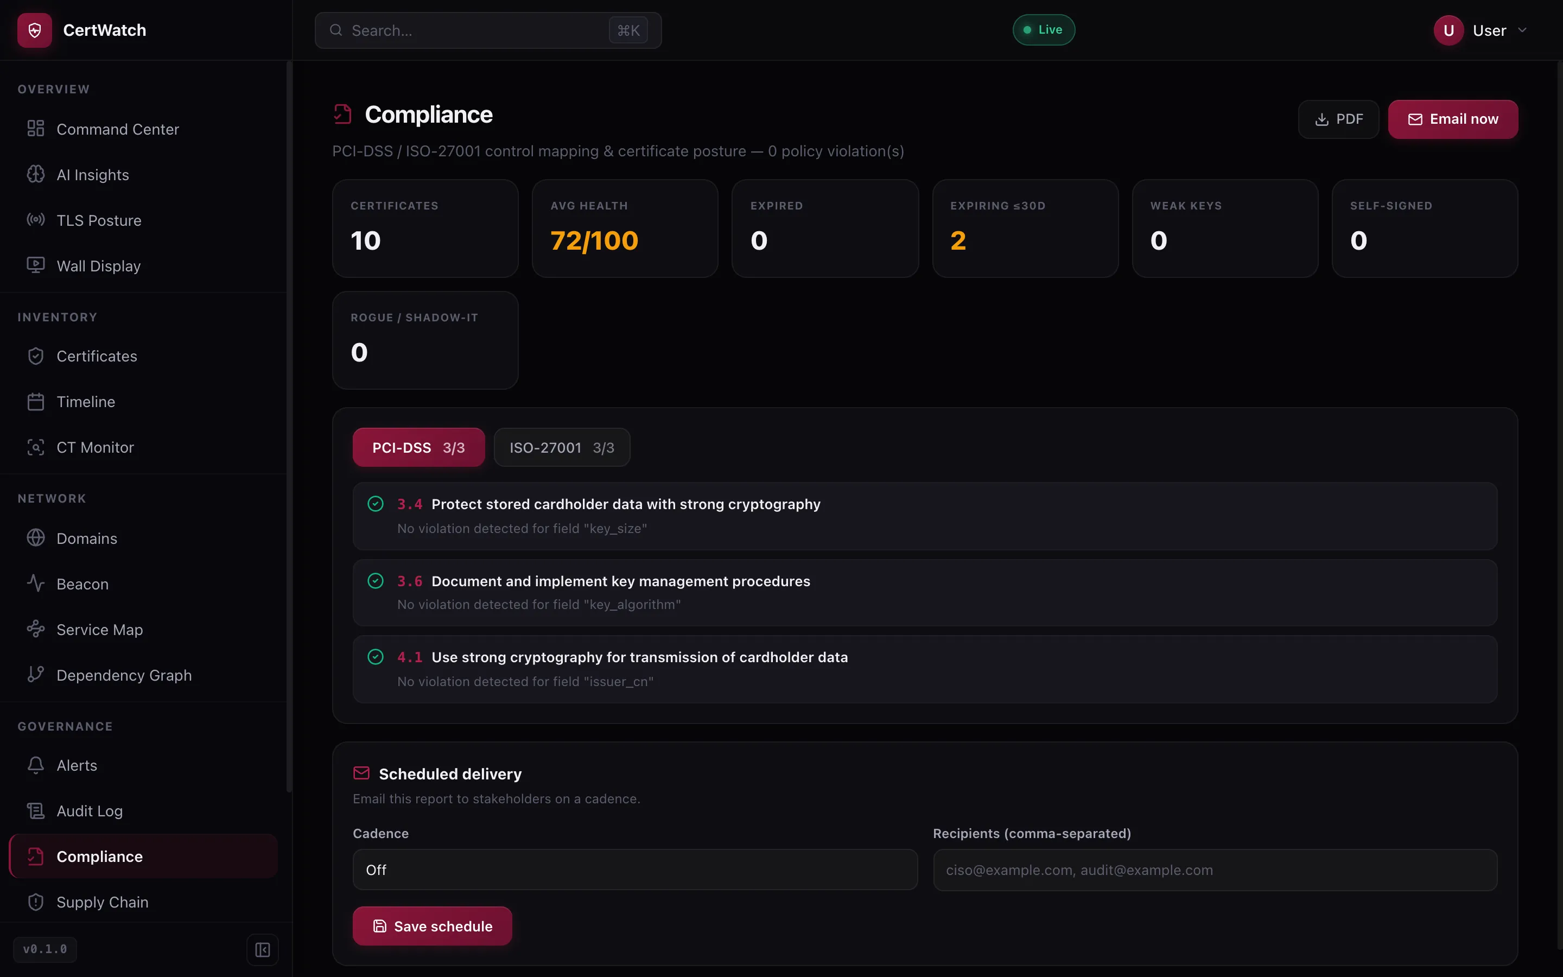Open Alerts bell item
The image size is (1563, 977).
point(143,765)
